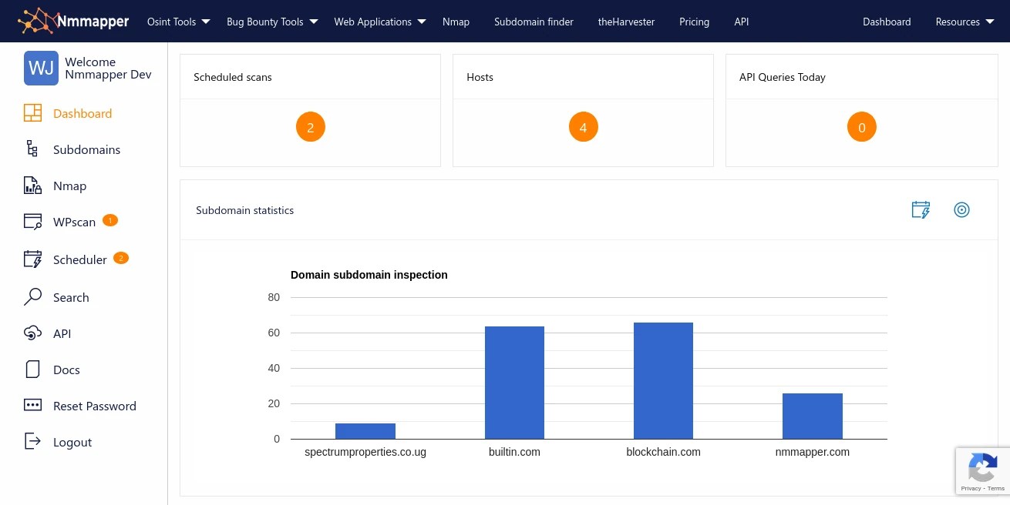The image size is (1010, 505).
Task: Click the Hosts count 4
Action: click(583, 128)
